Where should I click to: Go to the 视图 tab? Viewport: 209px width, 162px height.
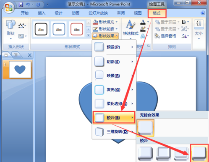[138, 13]
